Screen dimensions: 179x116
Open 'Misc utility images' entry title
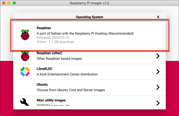pos(51,100)
